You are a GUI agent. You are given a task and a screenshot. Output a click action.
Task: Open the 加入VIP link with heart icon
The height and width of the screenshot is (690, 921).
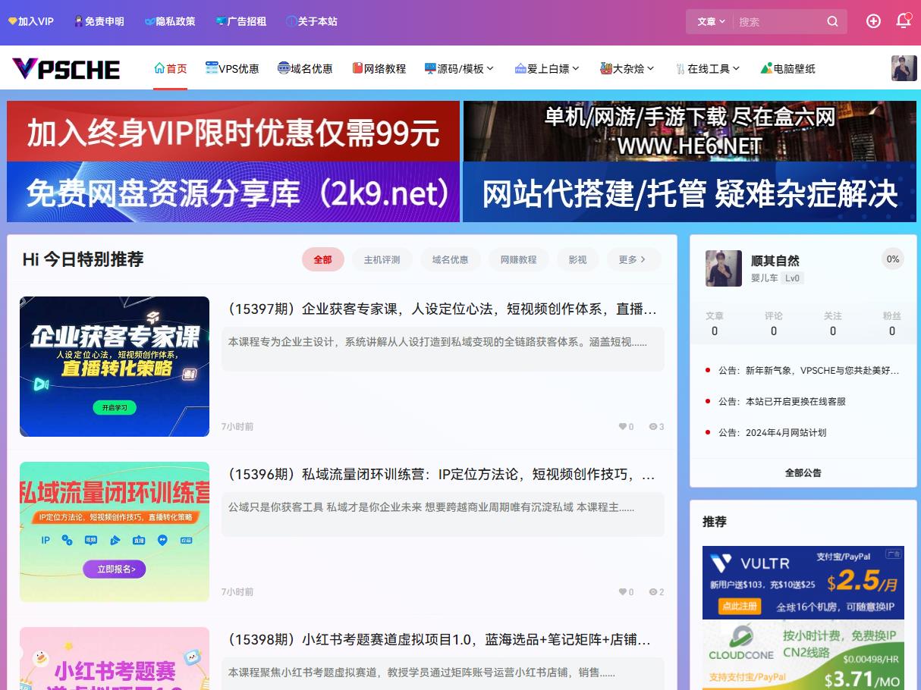[30, 21]
